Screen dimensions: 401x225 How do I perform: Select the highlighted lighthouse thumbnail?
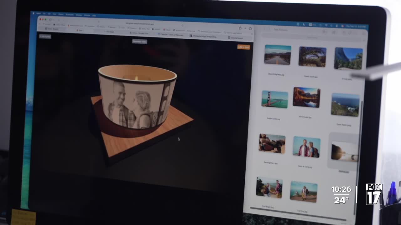click(344, 152)
